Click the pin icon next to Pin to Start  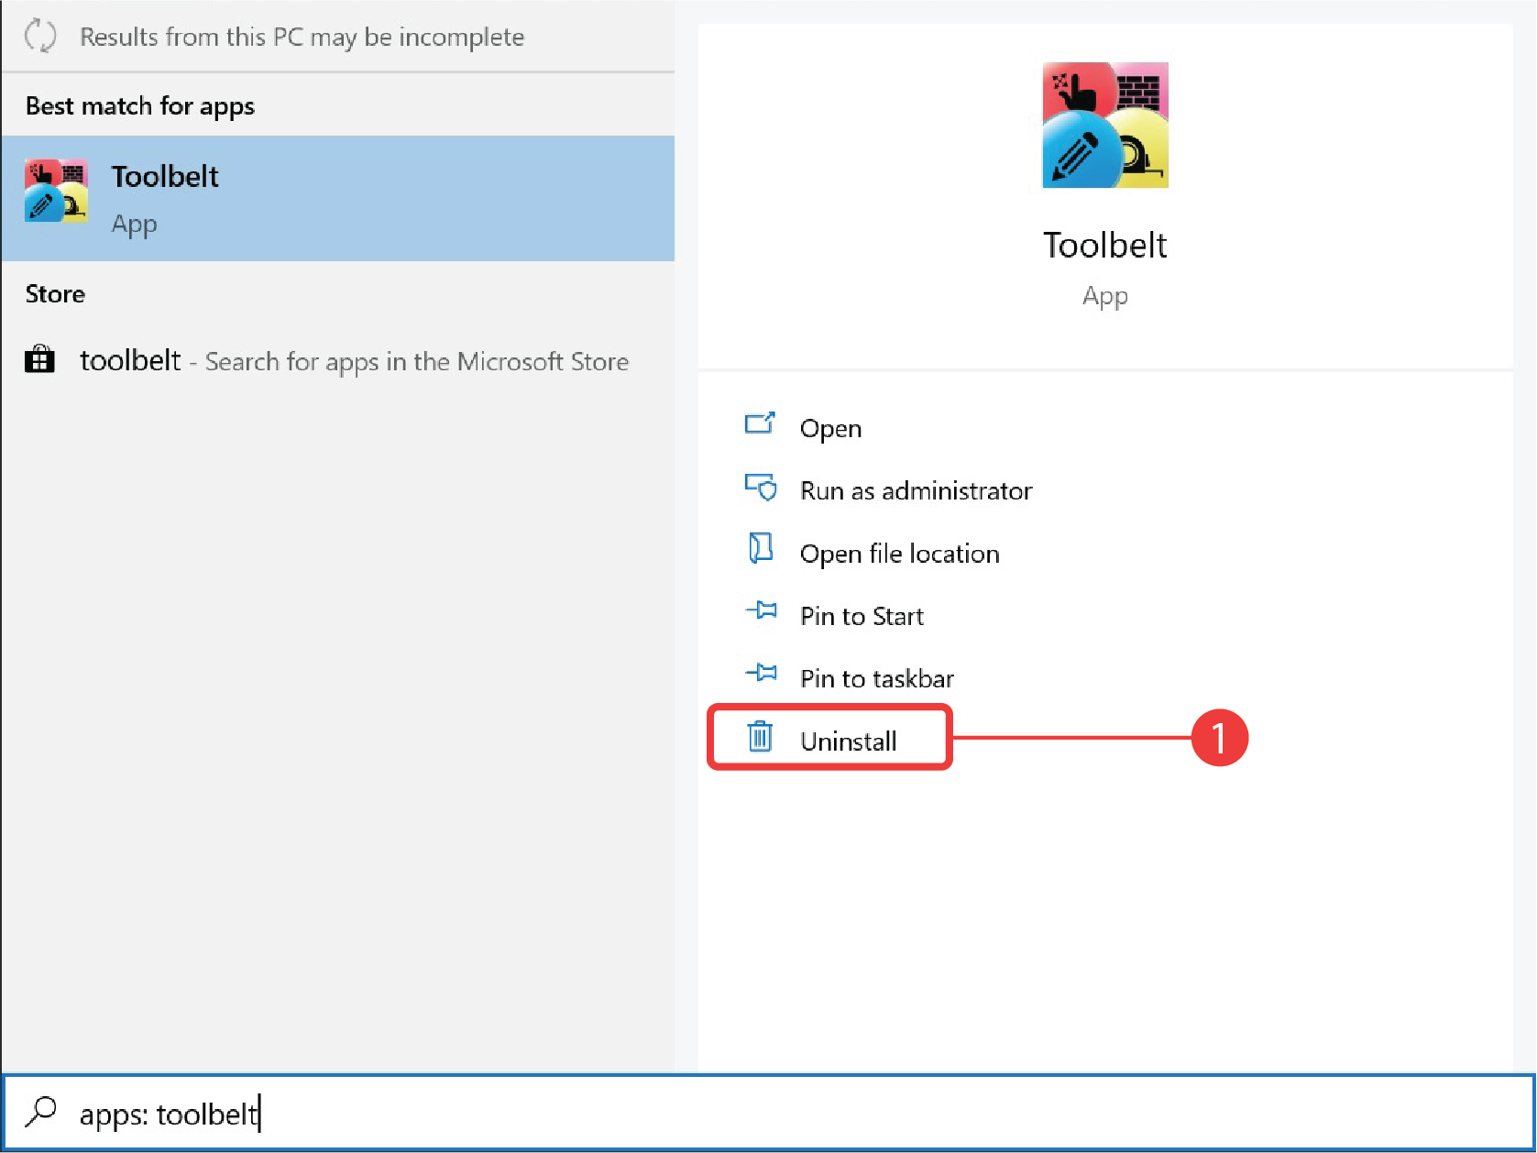tap(762, 611)
